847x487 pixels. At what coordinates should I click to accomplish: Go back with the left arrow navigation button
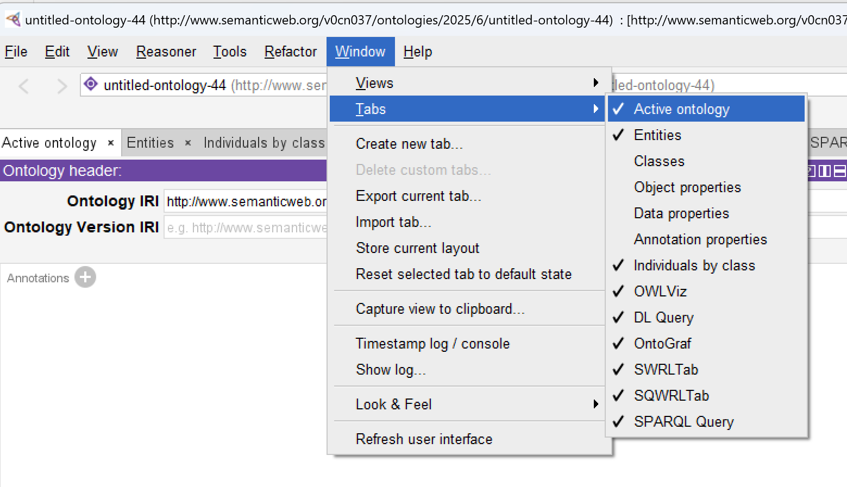(23, 86)
